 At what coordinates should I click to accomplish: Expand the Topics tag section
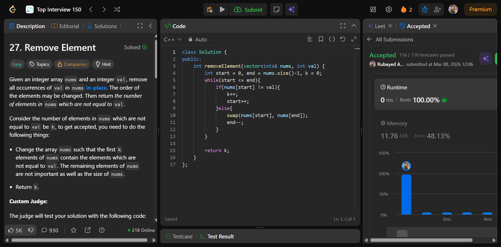click(x=39, y=64)
